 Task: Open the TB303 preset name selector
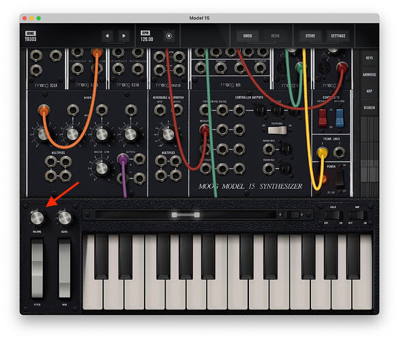point(31,36)
